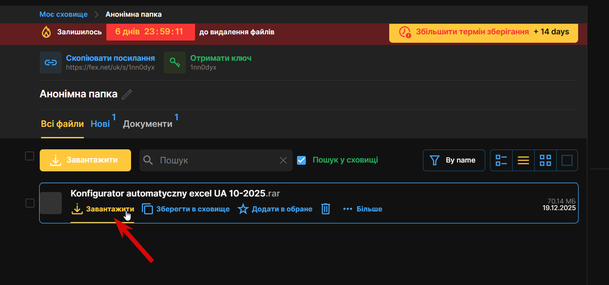This screenshot has width=609, height=285.
Task: Open the Більше options menu
Action: click(363, 209)
